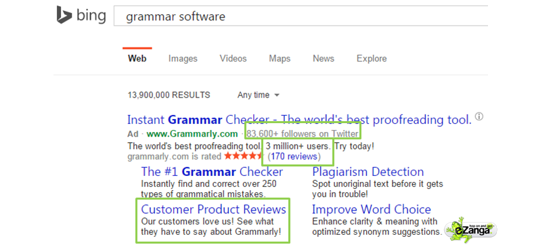Click Spot unoriginal text description
555x247 pixels.
click(x=377, y=189)
